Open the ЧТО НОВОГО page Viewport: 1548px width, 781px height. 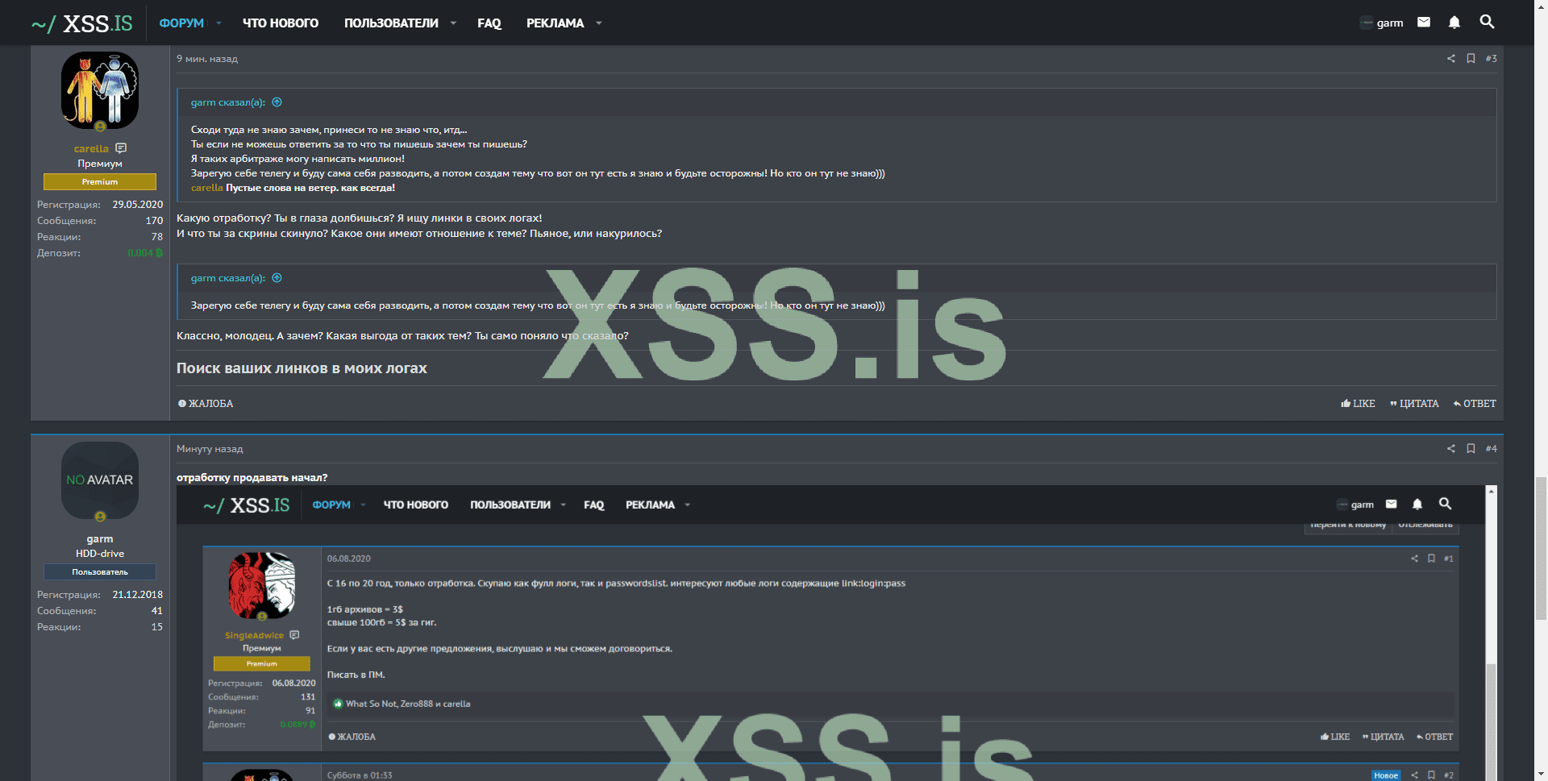click(281, 23)
